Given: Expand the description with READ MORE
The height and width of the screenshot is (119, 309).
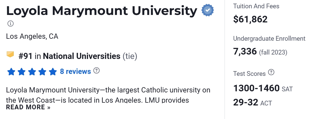Looking at the screenshot, I should click(28, 107).
